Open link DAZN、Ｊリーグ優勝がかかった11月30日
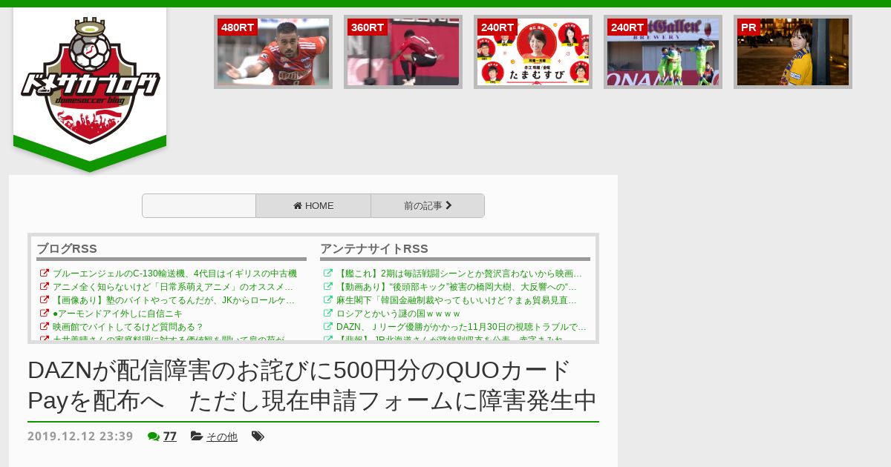Viewport: 891px width, 467px height. [x=461, y=327]
